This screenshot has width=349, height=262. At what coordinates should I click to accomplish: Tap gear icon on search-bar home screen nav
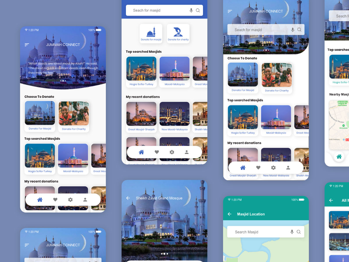pyautogui.click(x=273, y=168)
